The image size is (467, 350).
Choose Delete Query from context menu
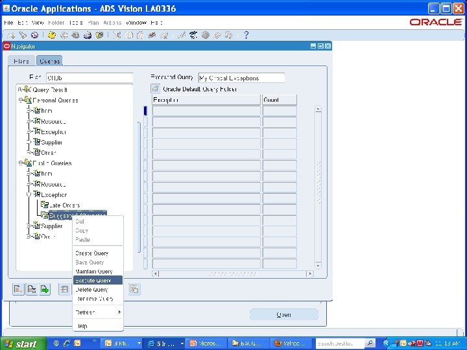(98, 290)
